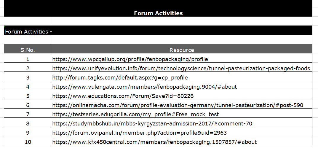Click the forum.tagks.com profile URL
This screenshot has width=318, height=148.
(120, 78)
